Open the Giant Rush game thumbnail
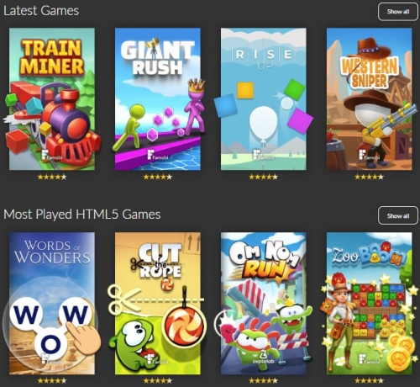Screen dimensions: 420x387 tap(158, 98)
